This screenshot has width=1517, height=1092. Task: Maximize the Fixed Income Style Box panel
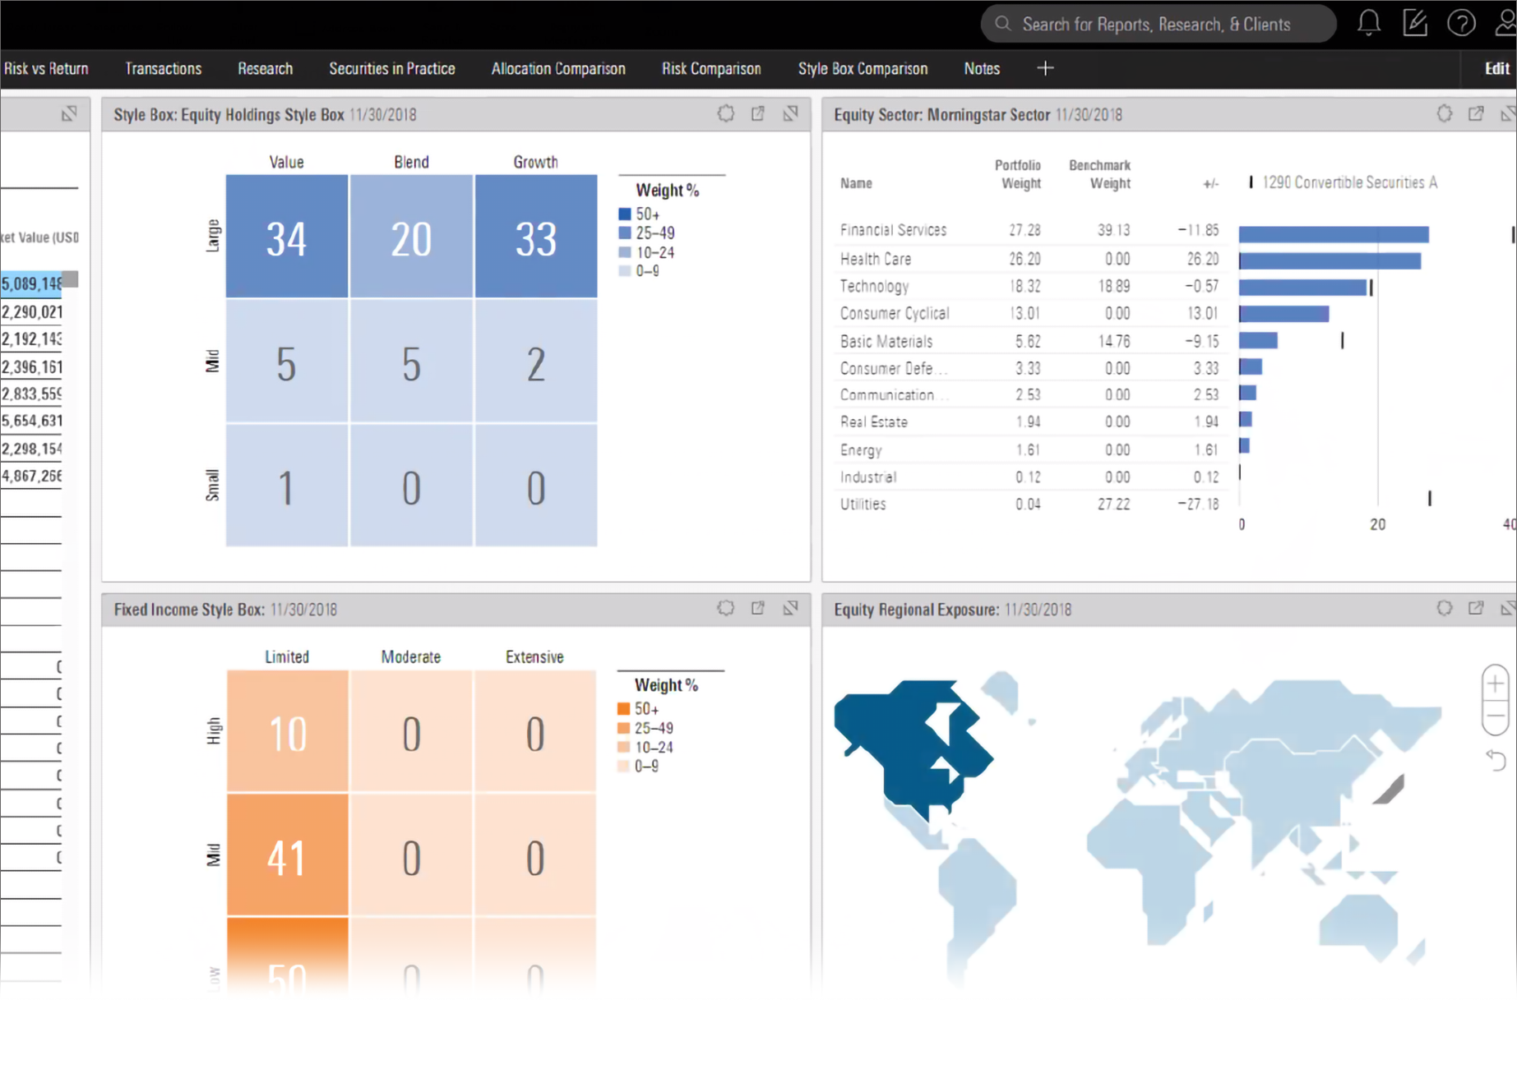[790, 609]
